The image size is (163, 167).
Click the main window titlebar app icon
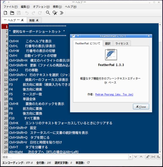pyautogui.click(x=4, y=2)
